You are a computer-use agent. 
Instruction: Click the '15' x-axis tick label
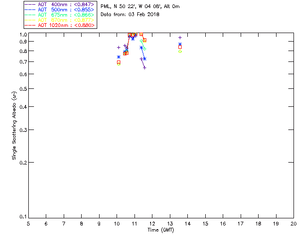(x=205, y=224)
